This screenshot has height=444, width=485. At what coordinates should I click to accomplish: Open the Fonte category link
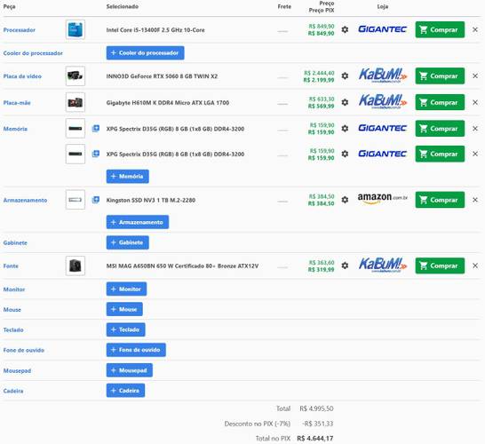click(x=11, y=266)
